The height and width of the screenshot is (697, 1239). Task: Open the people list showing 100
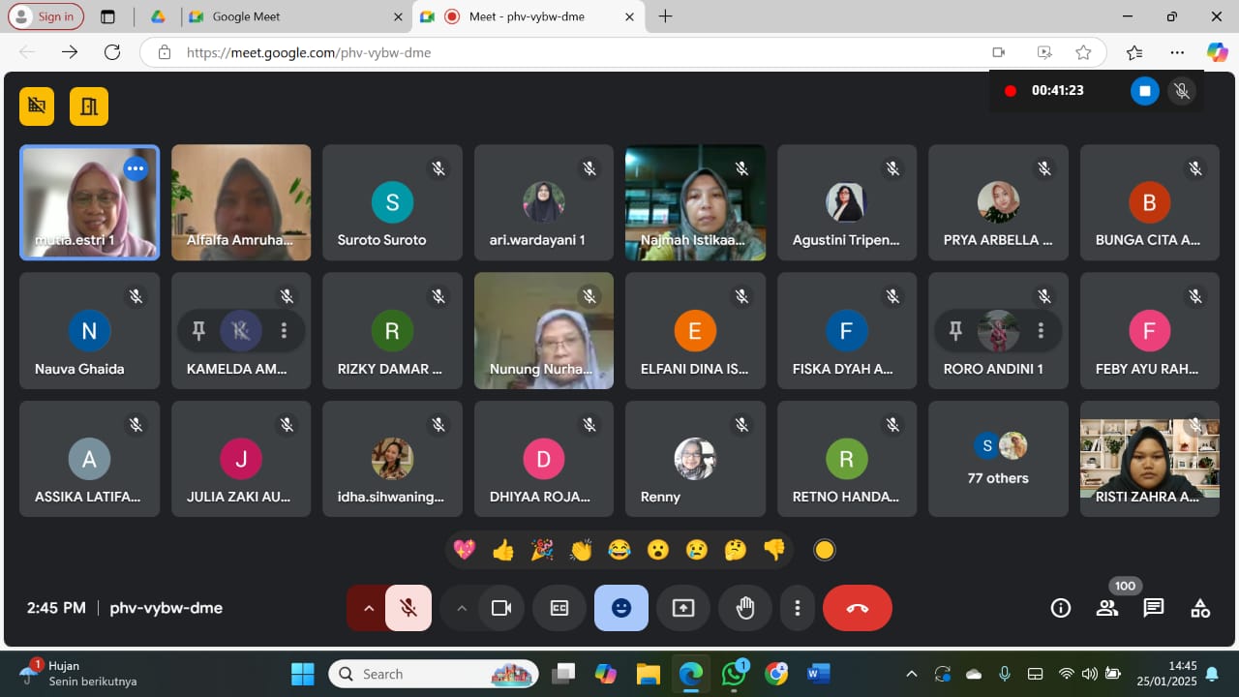[x=1106, y=608]
